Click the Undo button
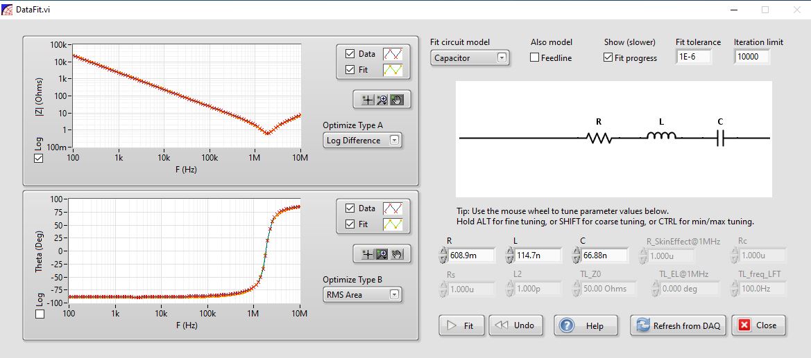811x358 pixels. [x=516, y=325]
